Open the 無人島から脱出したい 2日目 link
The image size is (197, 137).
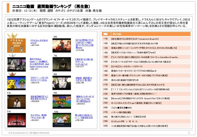(84, 116)
